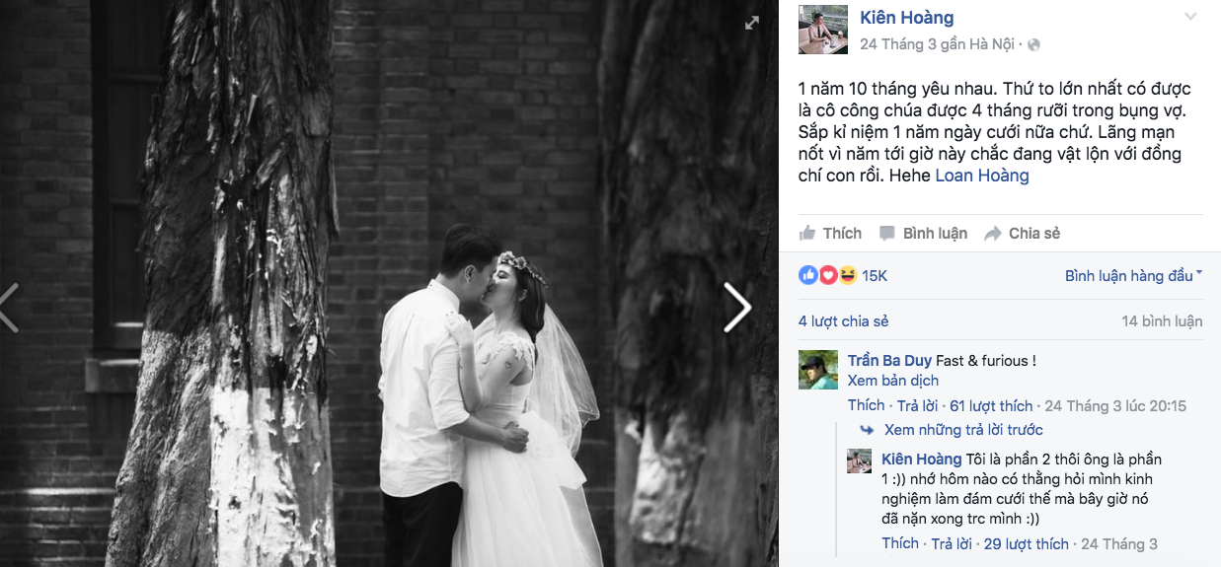Image resolution: width=1221 pixels, height=567 pixels.
Task: Go to the previous photo arrow
Action: 9,307
